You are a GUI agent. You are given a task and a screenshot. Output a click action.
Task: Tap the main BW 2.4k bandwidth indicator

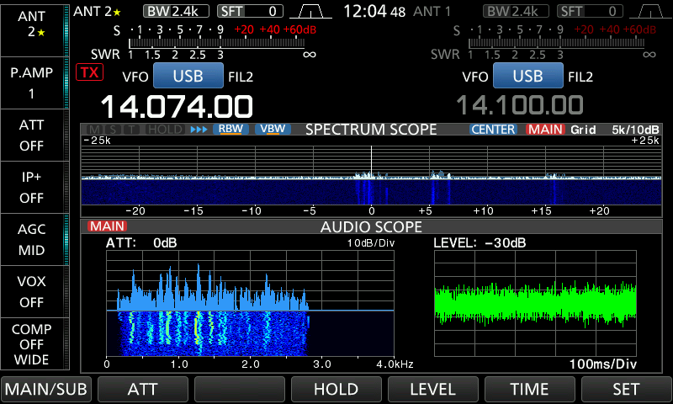coord(176,11)
